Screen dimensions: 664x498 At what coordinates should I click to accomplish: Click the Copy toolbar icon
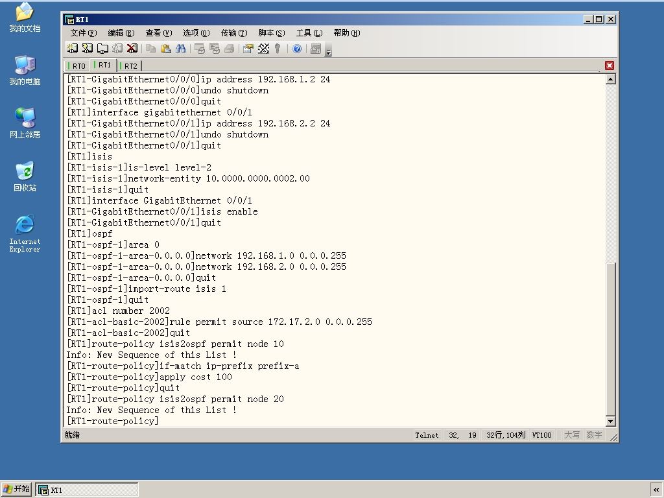(x=150, y=49)
